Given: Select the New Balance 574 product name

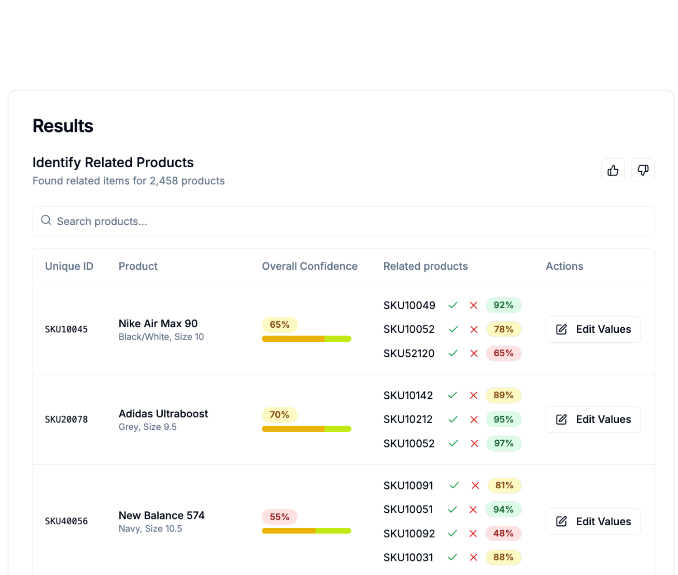Looking at the screenshot, I should [x=161, y=515].
